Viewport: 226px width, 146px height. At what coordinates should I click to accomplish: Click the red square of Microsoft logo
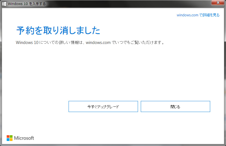pos(8,137)
